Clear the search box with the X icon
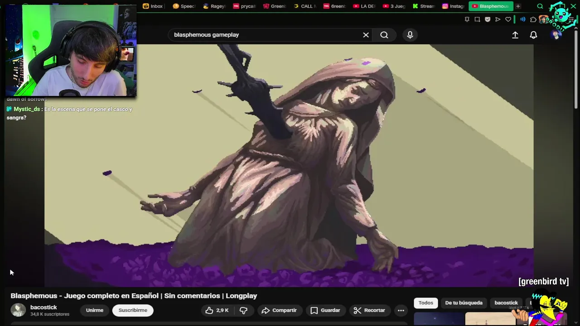 tap(366, 35)
